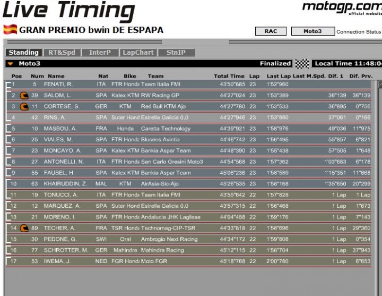Select the ANTONELLI, N. rider name
382x296 pixels.
pyautogui.click(x=64, y=162)
